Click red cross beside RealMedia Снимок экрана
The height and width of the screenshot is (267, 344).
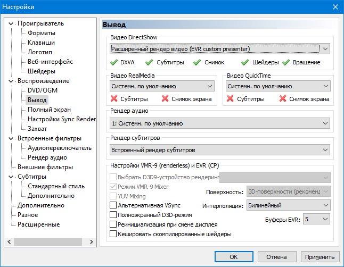tap(166, 98)
